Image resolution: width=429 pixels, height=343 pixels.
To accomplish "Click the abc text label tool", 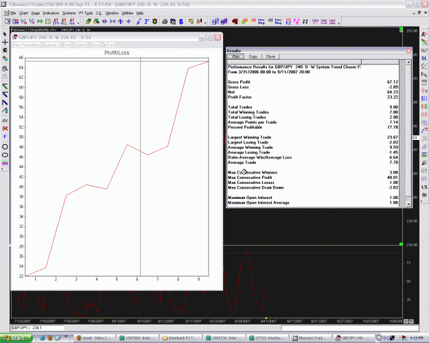I will coord(5,120).
